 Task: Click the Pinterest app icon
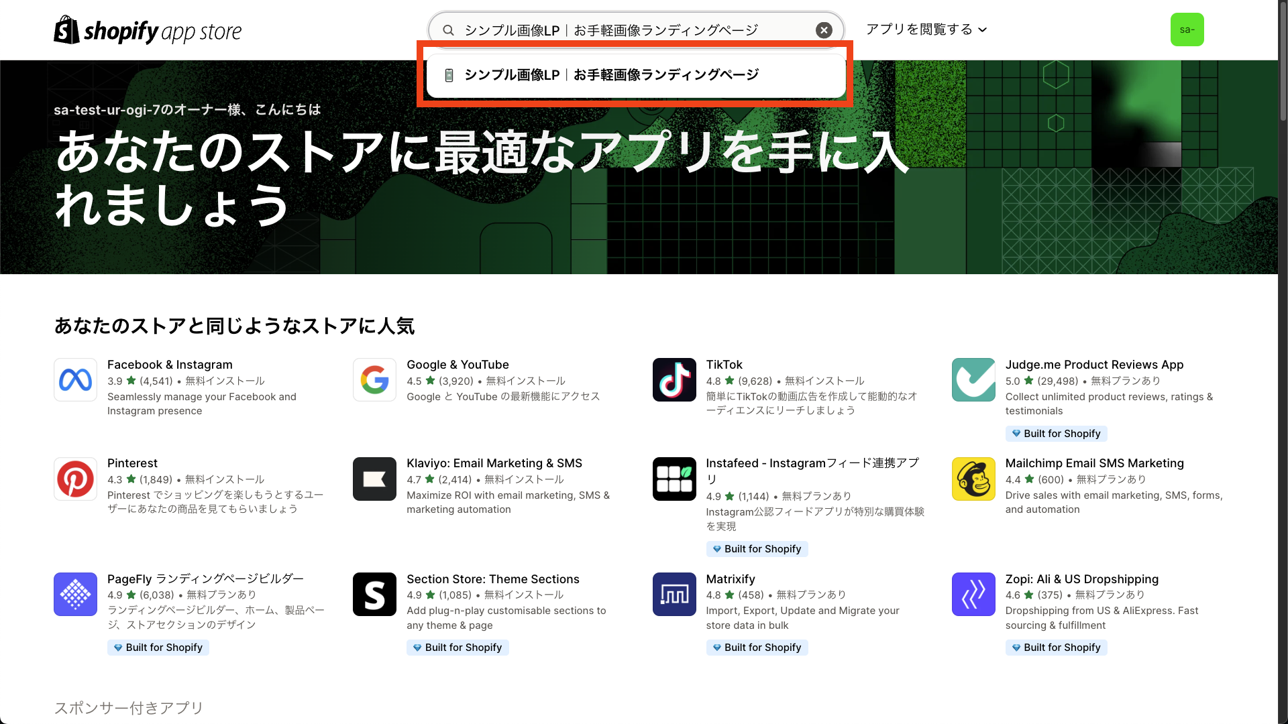75,479
